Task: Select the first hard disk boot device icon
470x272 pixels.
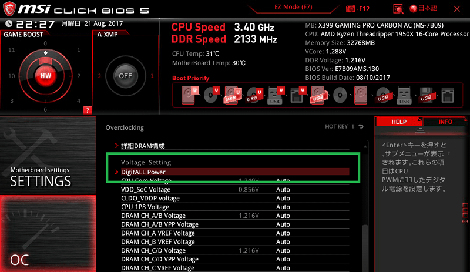Action: (x=189, y=95)
